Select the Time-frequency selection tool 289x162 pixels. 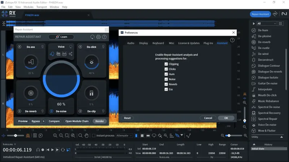(x=142, y=136)
